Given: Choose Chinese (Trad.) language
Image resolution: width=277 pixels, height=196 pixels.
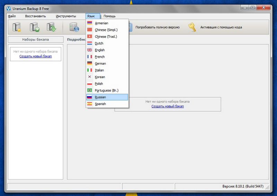Looking at the screenshot, I should coord(107,37).
